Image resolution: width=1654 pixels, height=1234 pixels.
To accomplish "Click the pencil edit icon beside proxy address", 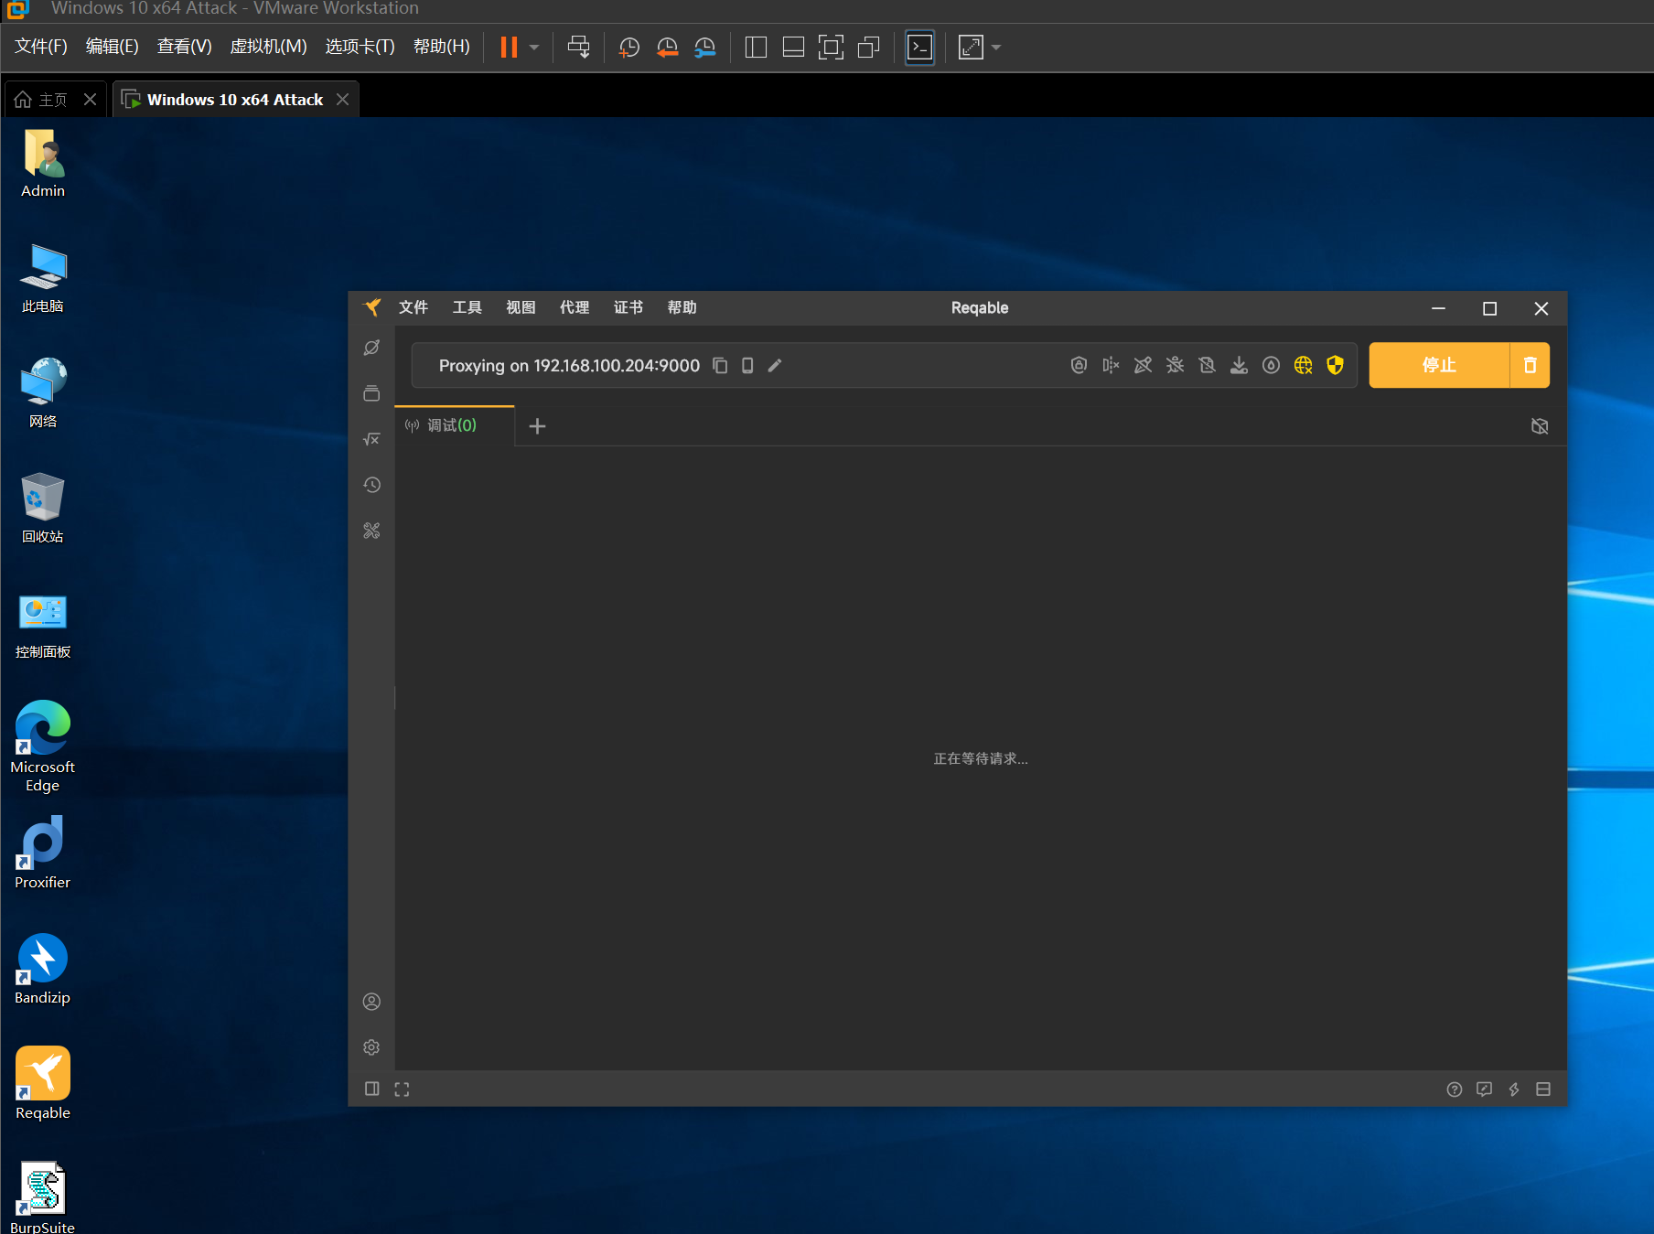I will pos(775,366).
